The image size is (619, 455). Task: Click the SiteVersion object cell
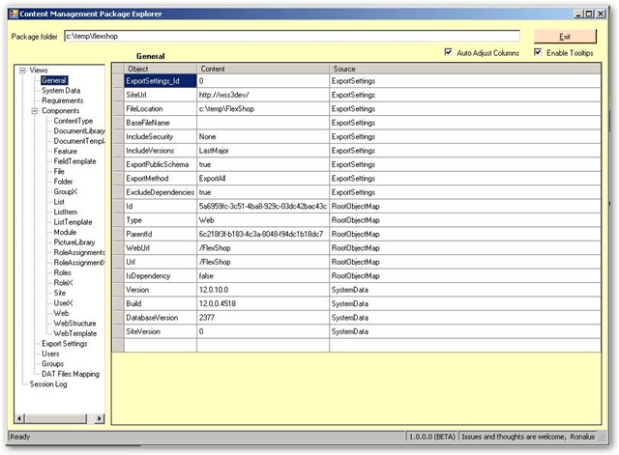point(161,331)
